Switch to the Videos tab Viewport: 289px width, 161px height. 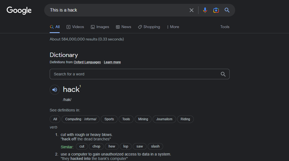point(75,27)
